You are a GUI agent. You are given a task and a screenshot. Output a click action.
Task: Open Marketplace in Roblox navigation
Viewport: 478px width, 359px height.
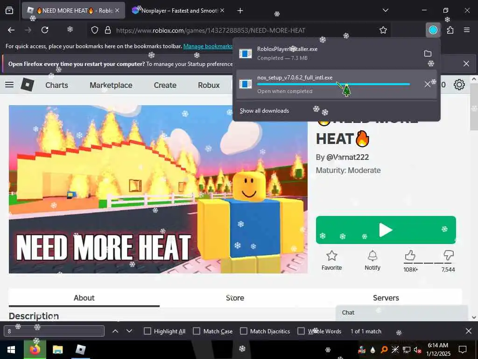coord(111,85)
